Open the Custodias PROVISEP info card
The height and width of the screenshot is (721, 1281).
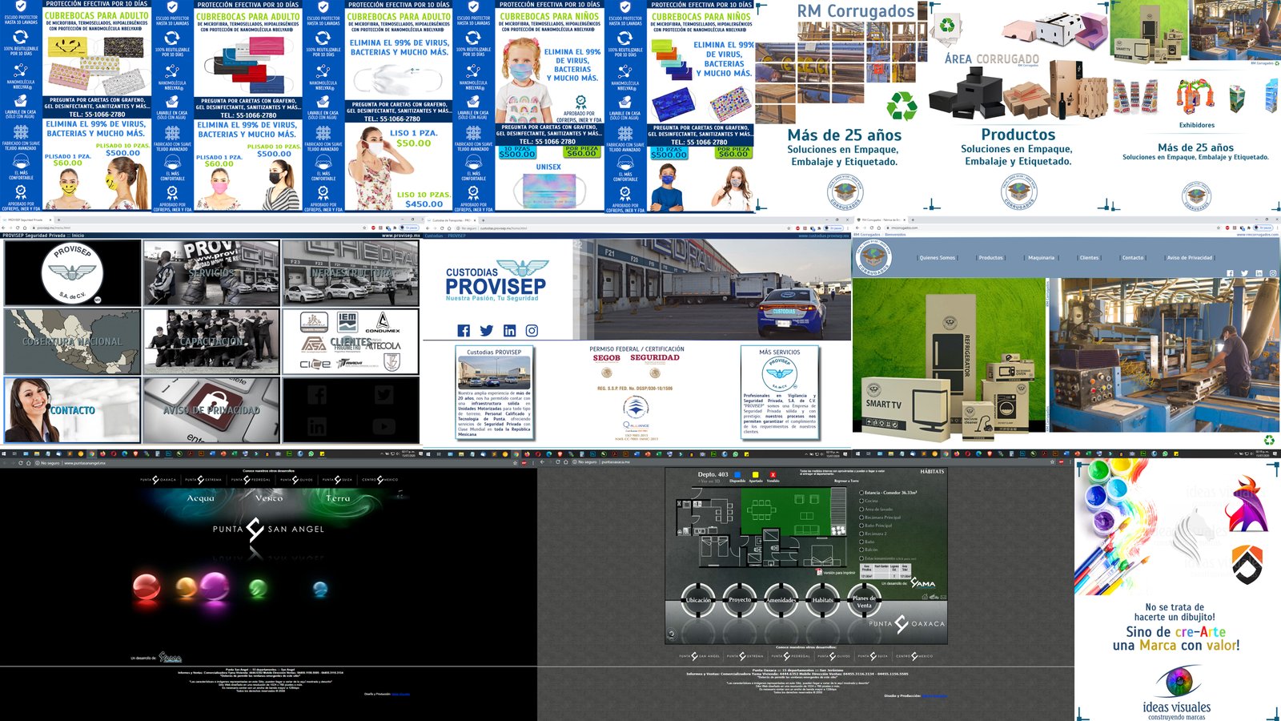tap(494, 392)
